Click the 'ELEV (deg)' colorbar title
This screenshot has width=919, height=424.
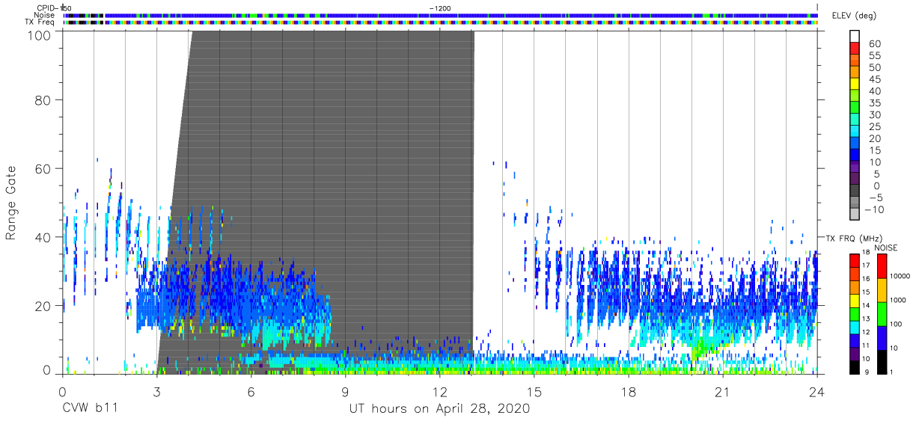click(x=854, y=16)
